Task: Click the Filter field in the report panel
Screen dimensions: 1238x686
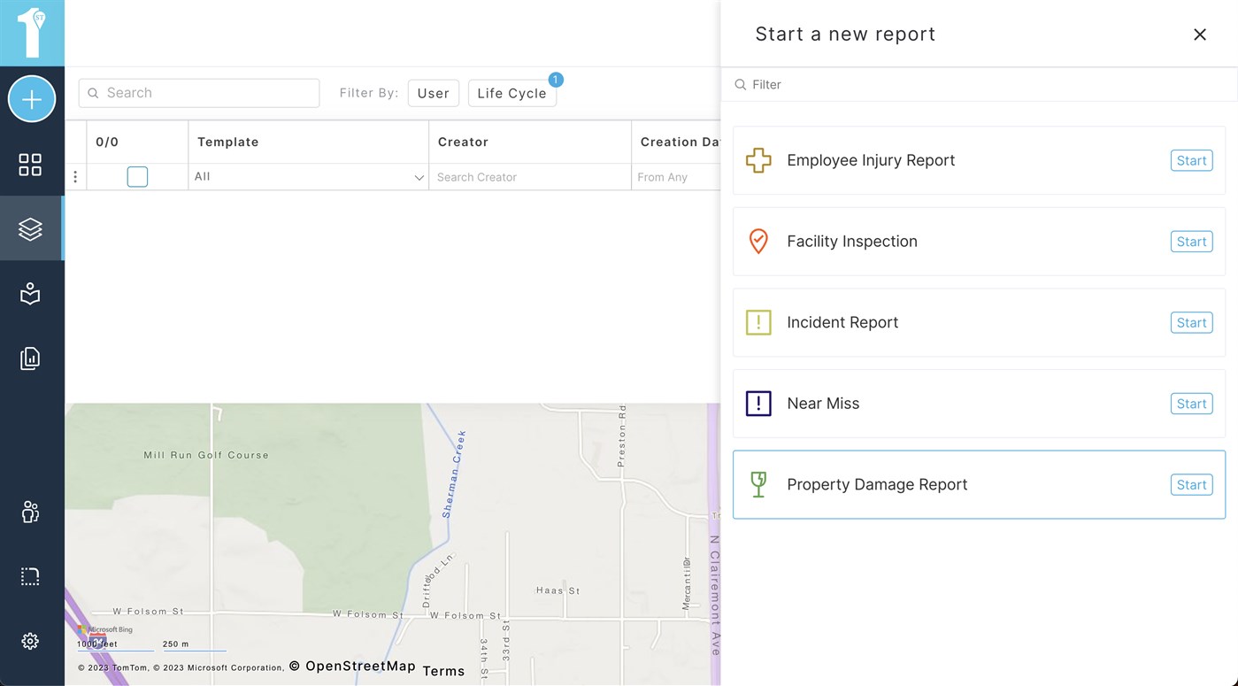Action: (x=973, y=84)
